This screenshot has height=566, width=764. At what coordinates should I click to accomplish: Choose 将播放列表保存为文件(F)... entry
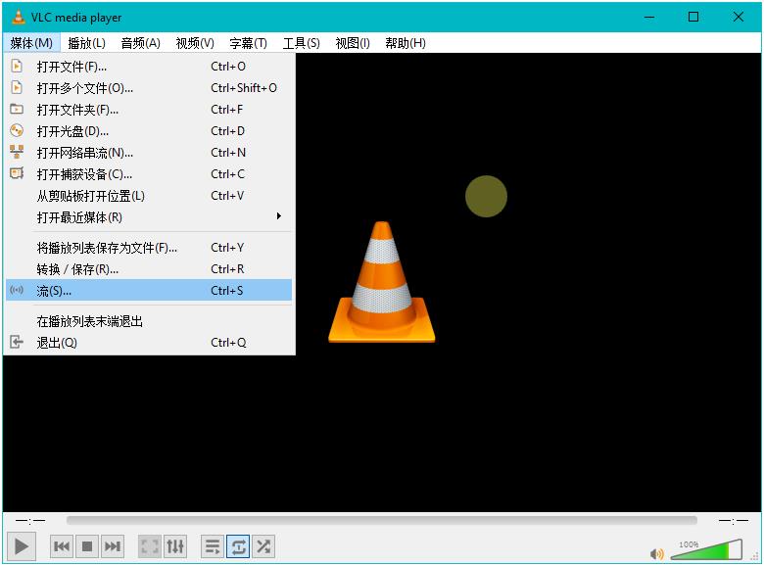point(149,248)
